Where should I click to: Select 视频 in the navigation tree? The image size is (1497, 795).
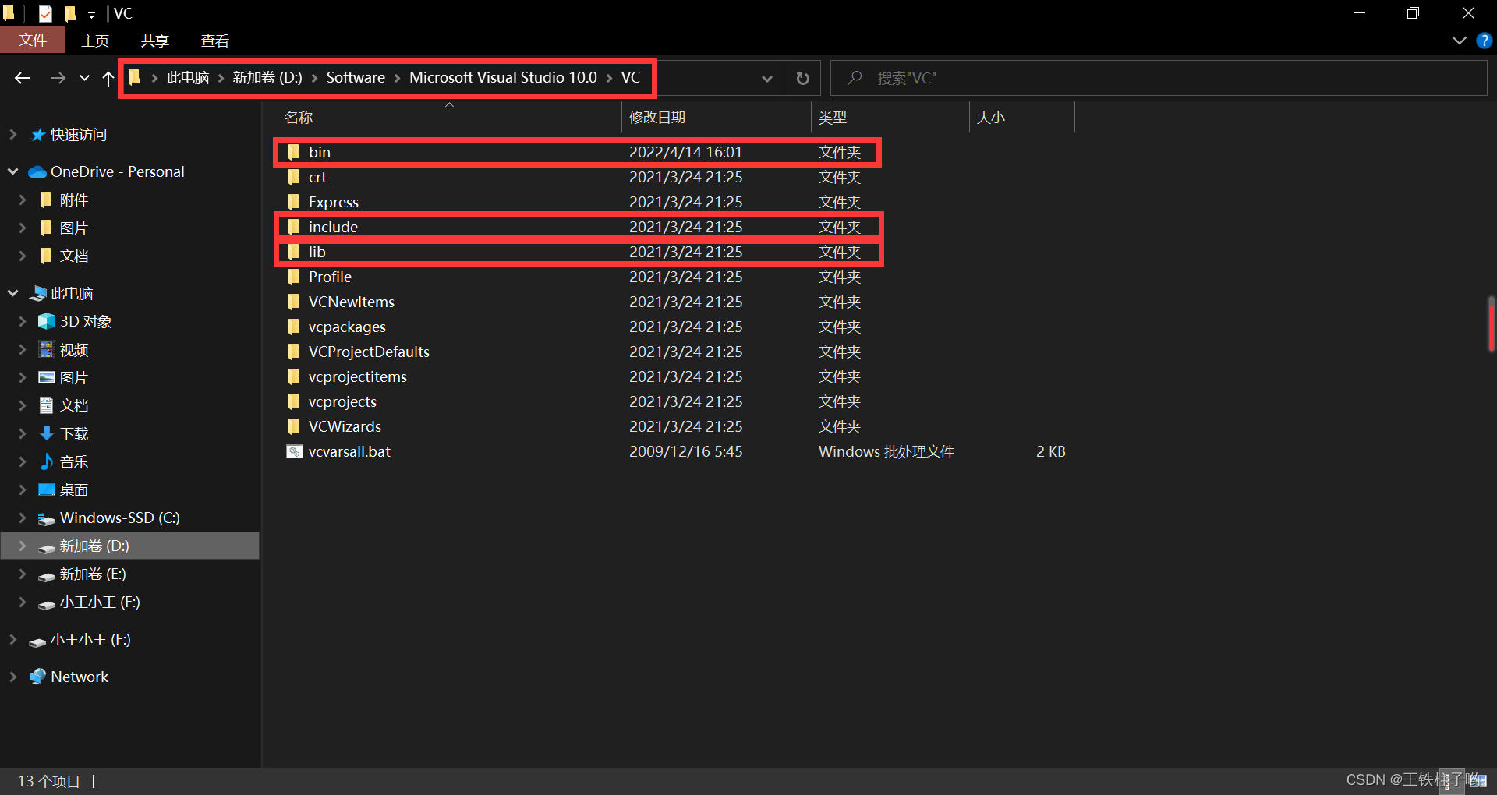pos(74,349)
